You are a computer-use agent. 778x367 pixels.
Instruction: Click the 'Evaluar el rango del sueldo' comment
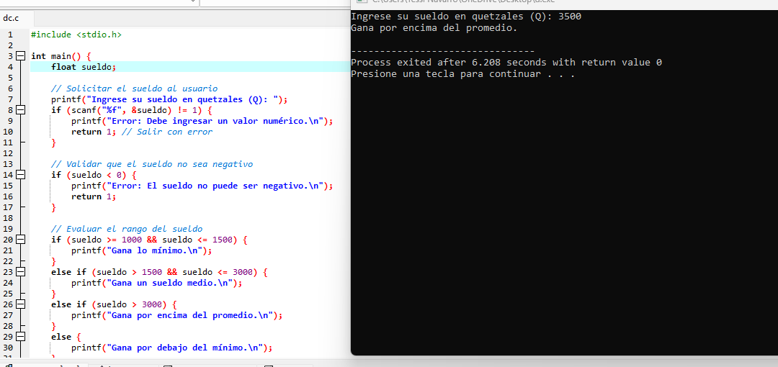127,229
